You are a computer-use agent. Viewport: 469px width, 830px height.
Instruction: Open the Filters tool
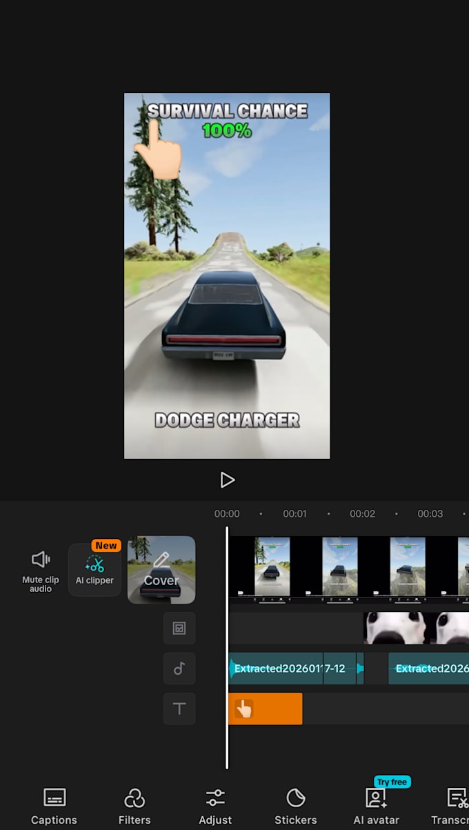coord(134,806)
